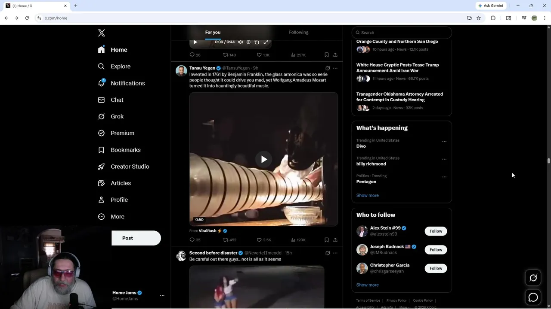
Task: Open account menu dots next to Home Jams
Action: pyautogui.click(x=162, y=296)
